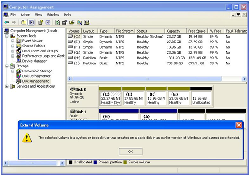The height and width of the screenshot is (176, 250).
Task: Click OK in Extend Volume dialog
Action: click(130, 151)
